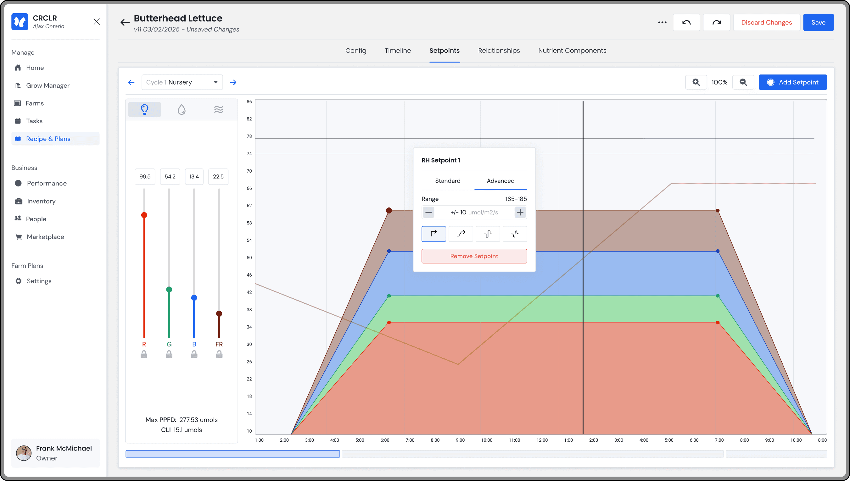Click the redo arrow button
The height and width of the screenshot is (481, 850).
coord(716,22)
